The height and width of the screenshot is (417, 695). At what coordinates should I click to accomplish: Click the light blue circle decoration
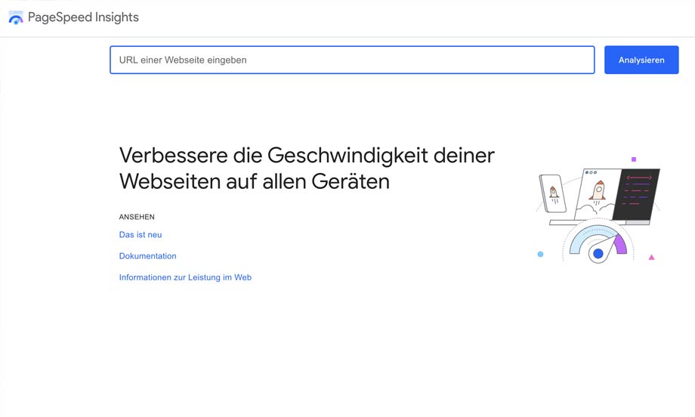[x=540, y=255]
